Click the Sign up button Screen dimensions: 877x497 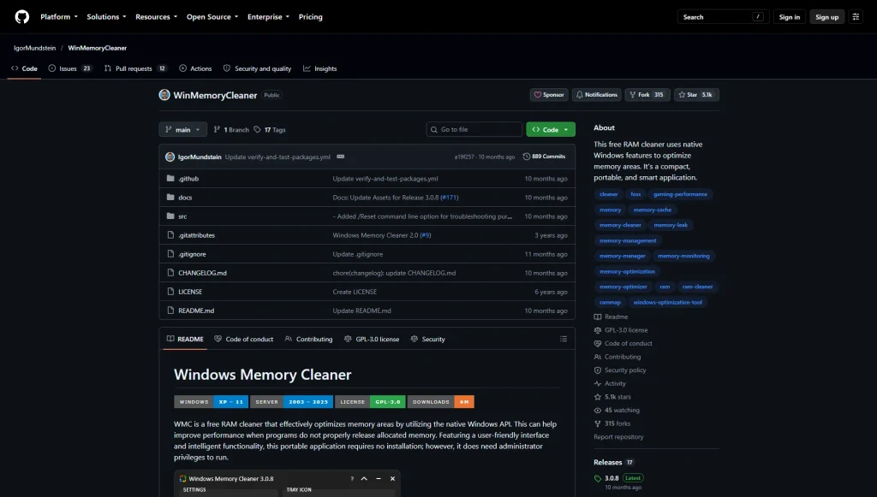pos(826,17)
